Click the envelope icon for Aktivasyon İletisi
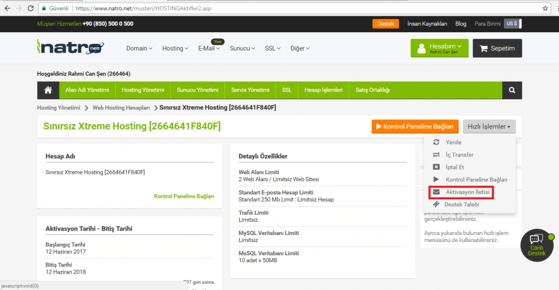This screenshot has height=290, width=559. click(x=436, y=192)
